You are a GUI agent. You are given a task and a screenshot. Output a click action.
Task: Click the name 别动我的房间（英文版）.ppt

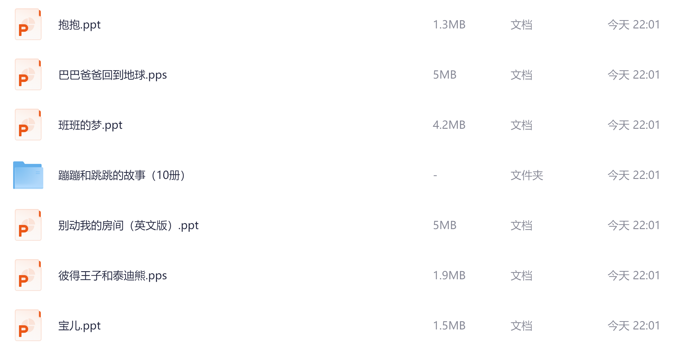point(128,225)
